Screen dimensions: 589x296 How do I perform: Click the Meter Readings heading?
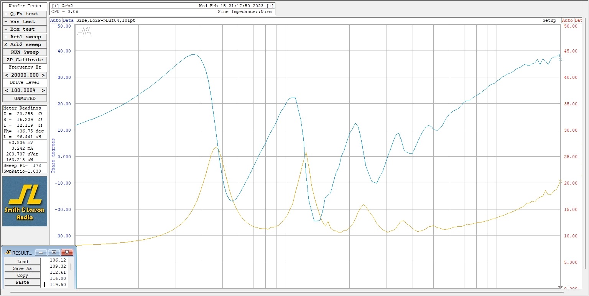coord(22,108)
